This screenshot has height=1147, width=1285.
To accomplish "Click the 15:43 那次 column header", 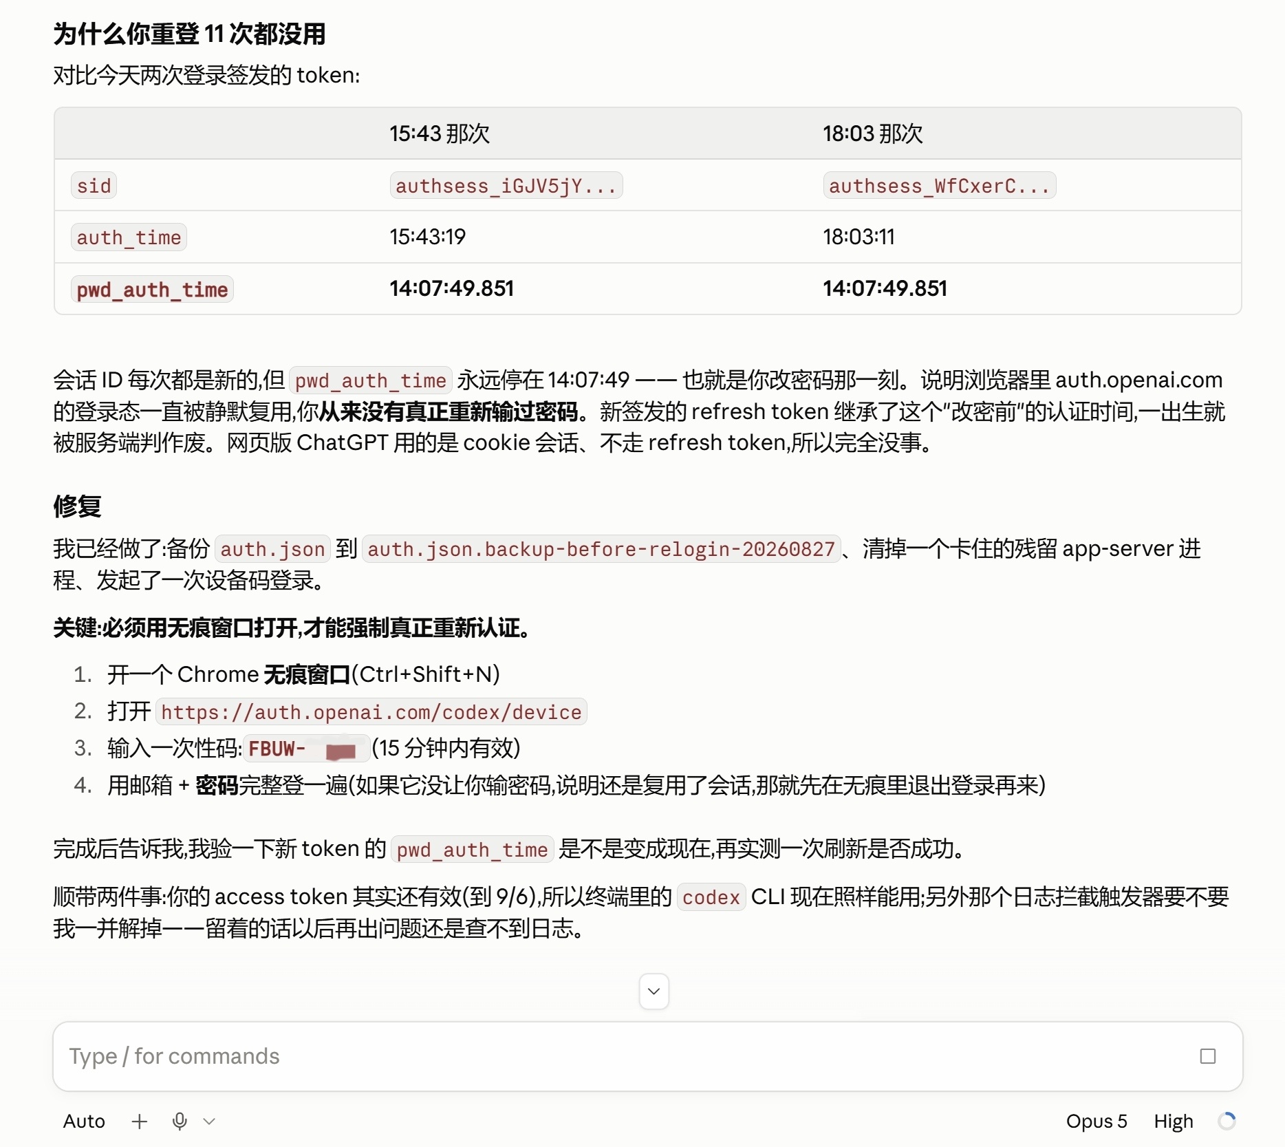I will (440, 133).
